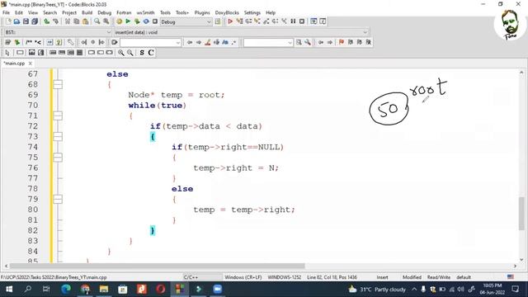Click the Copy icon
This screenshot has height=297, width=528.
[x=77, y=21]
